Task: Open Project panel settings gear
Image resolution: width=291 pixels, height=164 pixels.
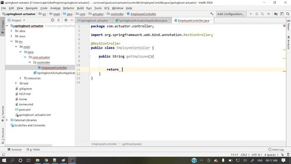Action: [x=66, y=20]
